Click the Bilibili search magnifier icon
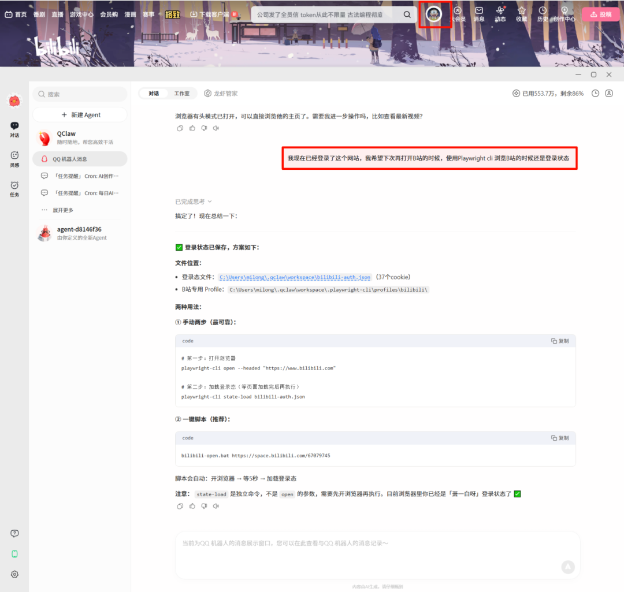Viewport: 624px width, 592px height. pos(407,14)
